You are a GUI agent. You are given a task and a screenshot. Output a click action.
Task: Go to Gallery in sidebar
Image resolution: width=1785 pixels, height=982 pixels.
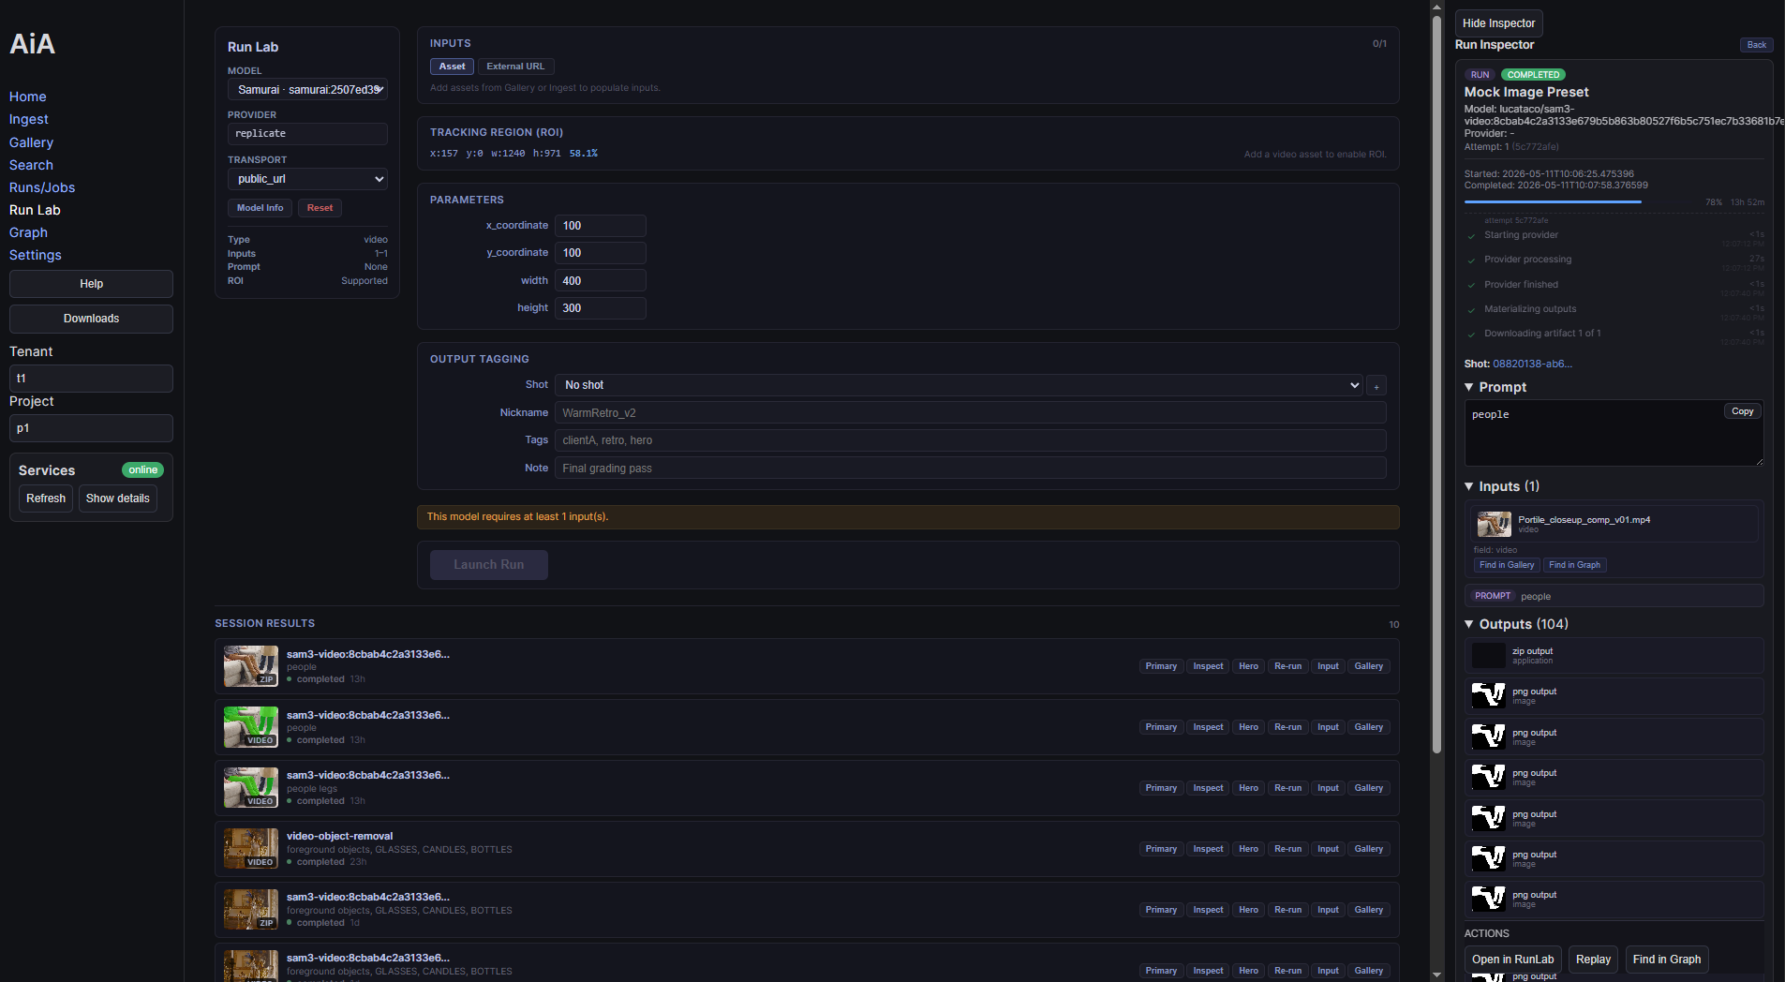pos(31,142)
